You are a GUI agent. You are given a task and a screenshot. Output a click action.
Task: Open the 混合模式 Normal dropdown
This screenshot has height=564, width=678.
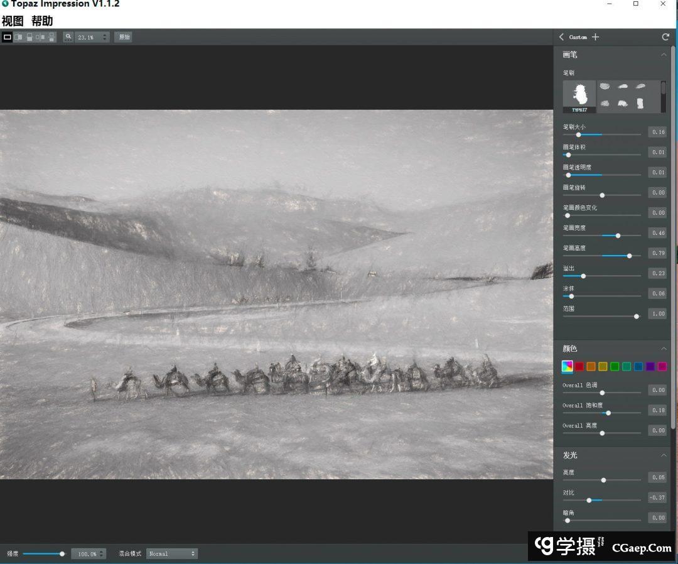tap(172, 553)
